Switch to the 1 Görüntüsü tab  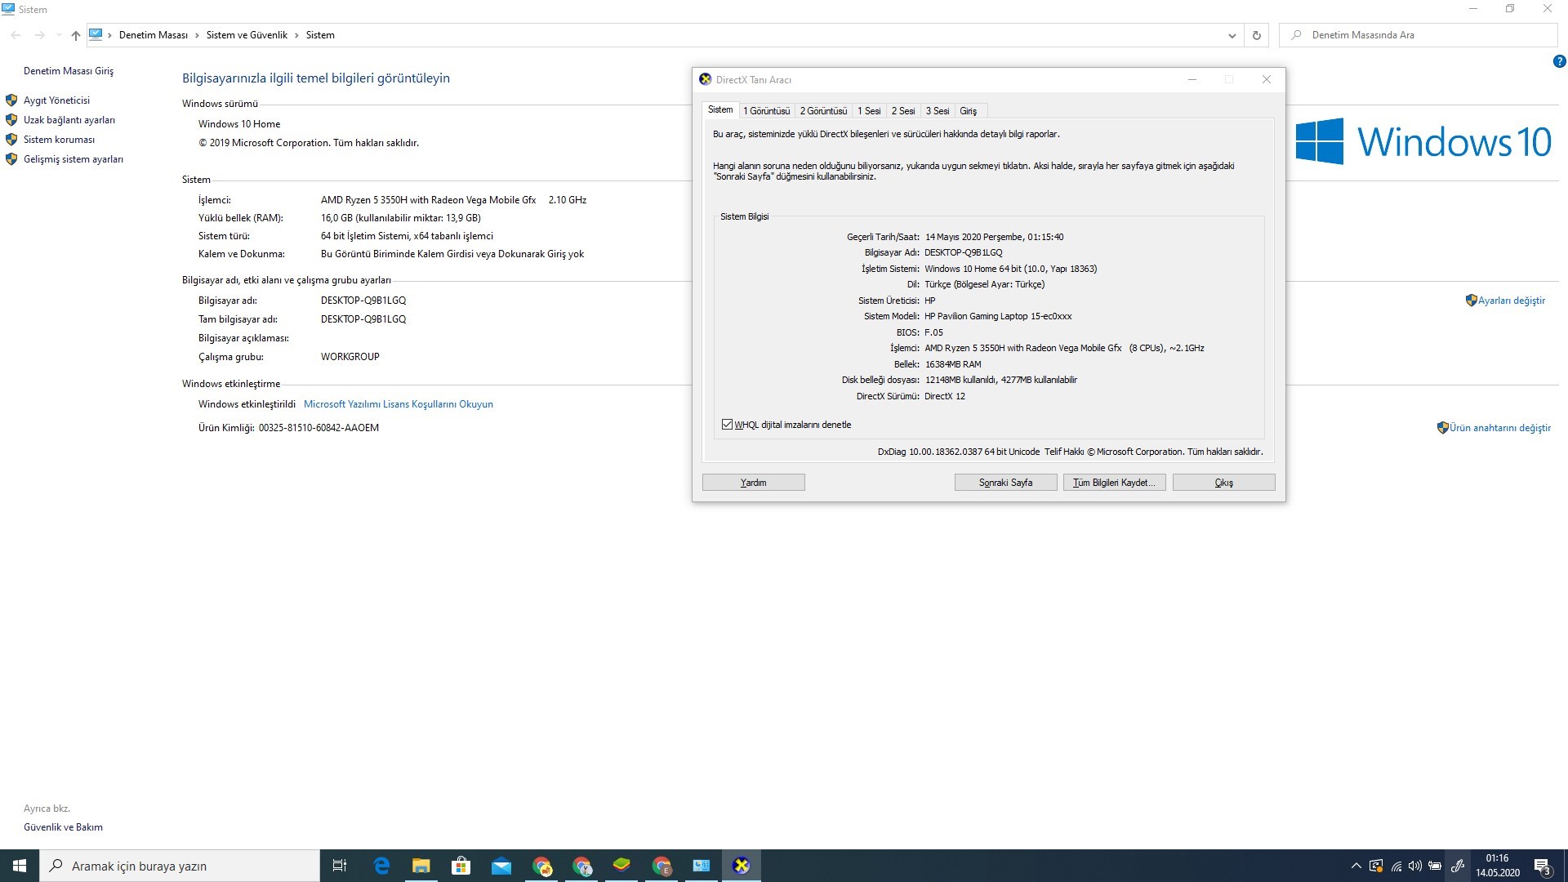tap(766, 111)
